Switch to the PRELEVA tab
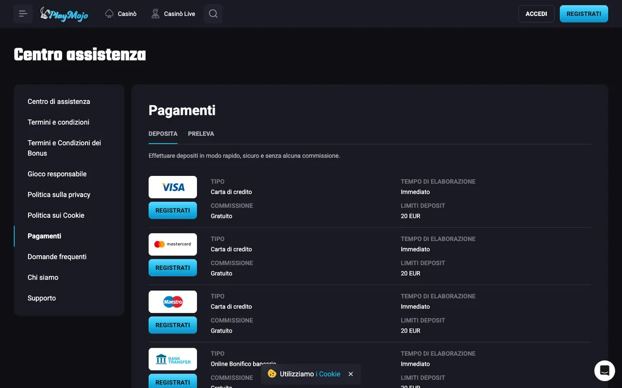The image size is (622, 388). click(201, 133)
